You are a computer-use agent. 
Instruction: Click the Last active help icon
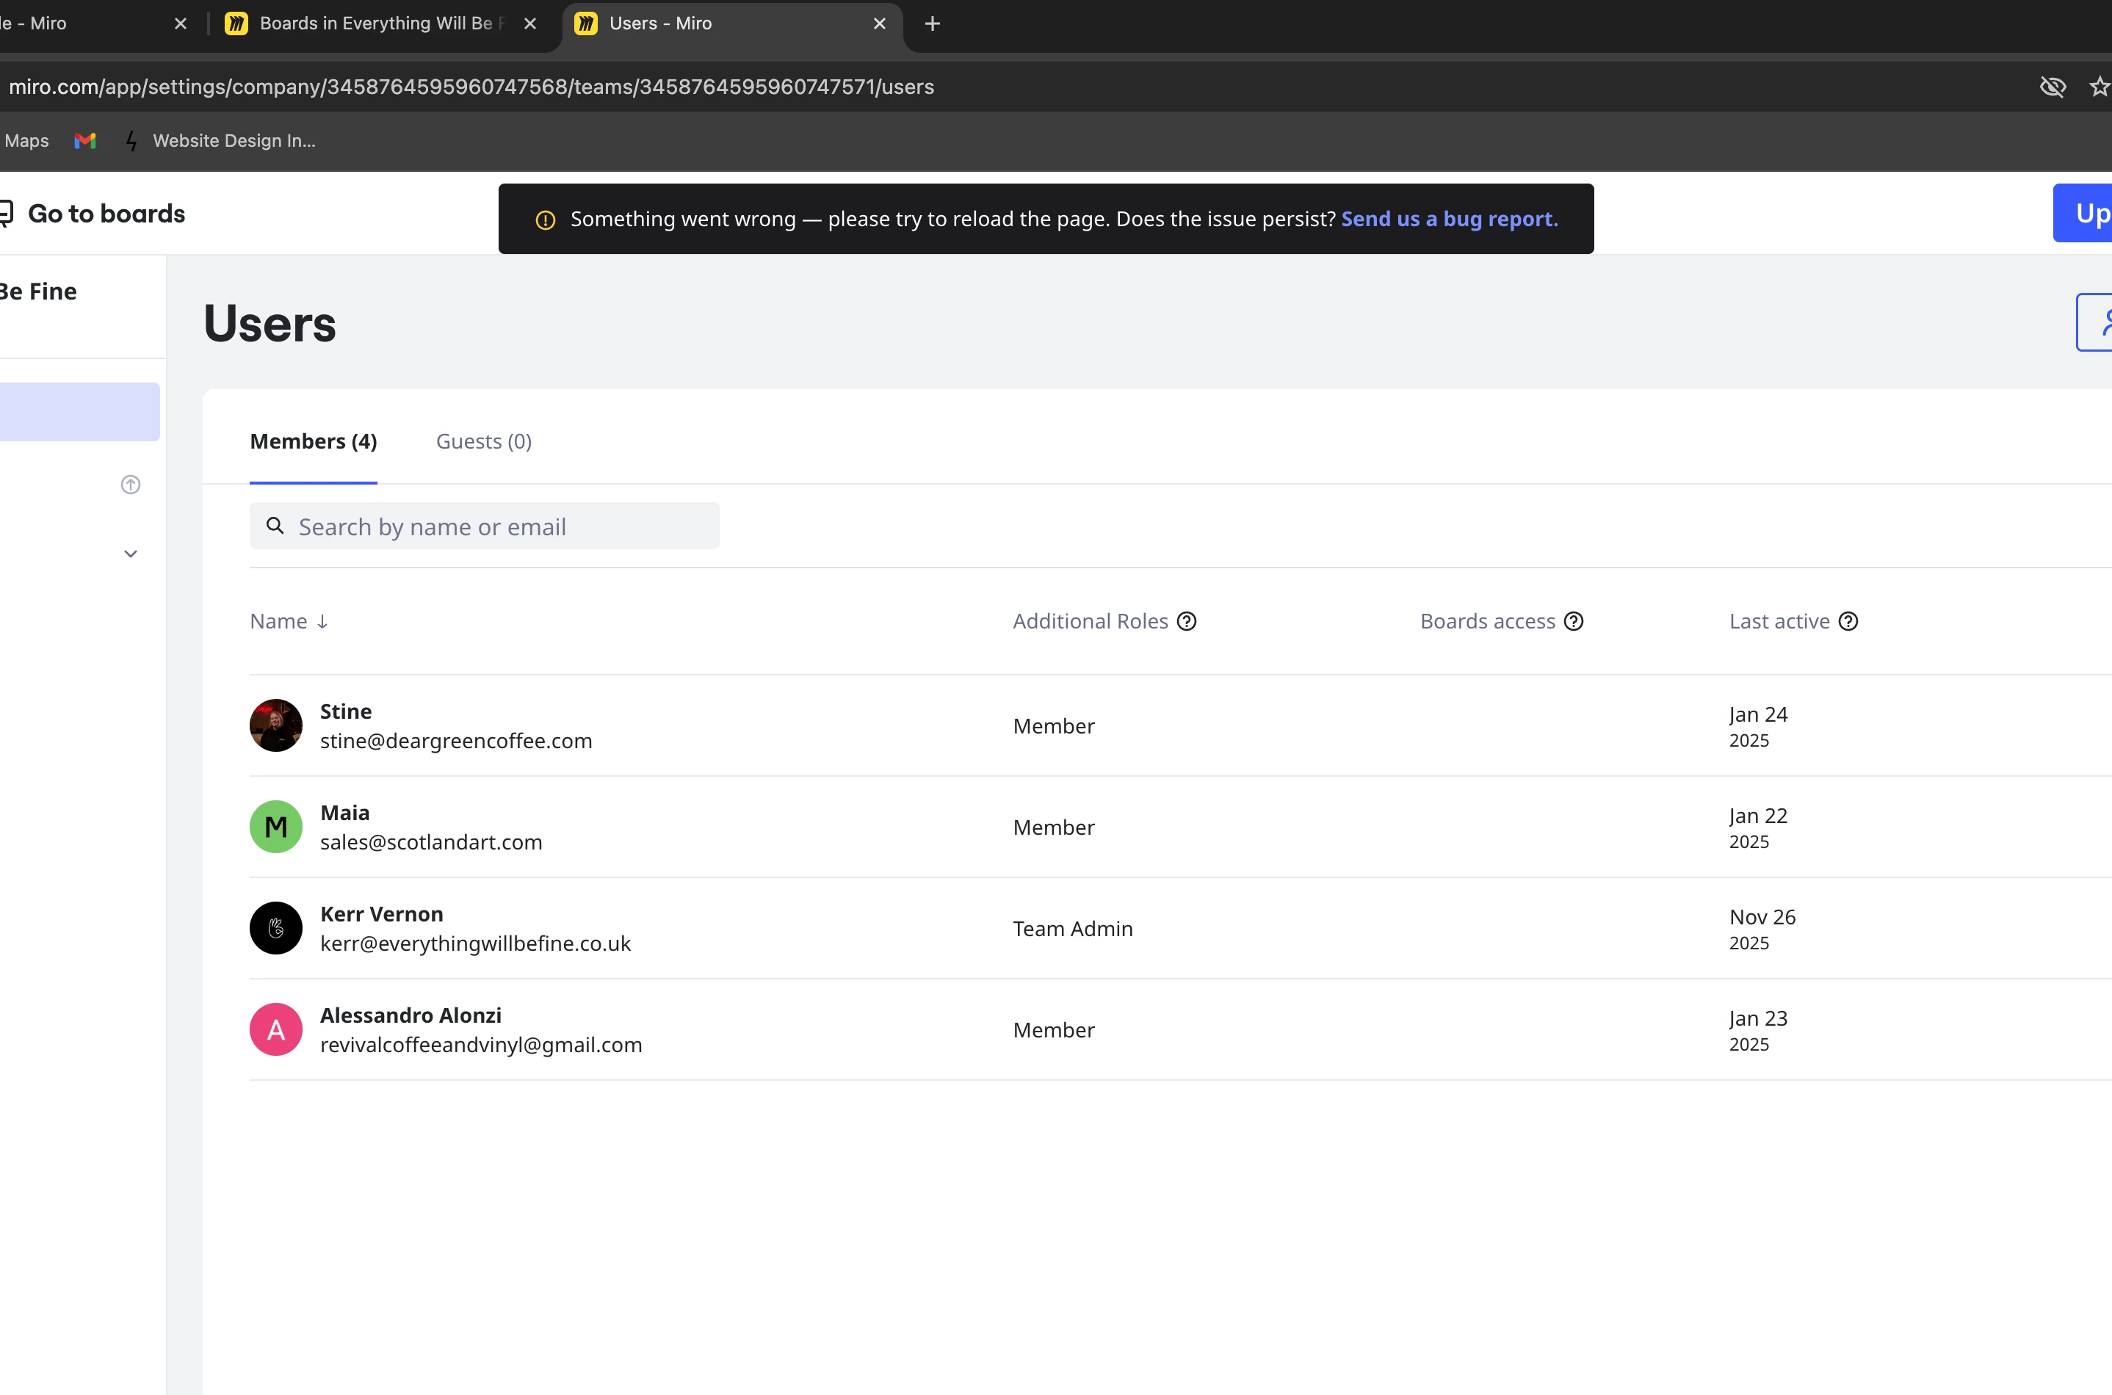[x=1848, y=621]
